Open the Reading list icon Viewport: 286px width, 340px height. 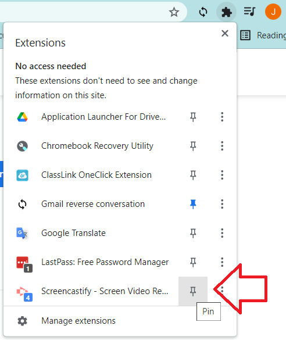tap(245, 35)
